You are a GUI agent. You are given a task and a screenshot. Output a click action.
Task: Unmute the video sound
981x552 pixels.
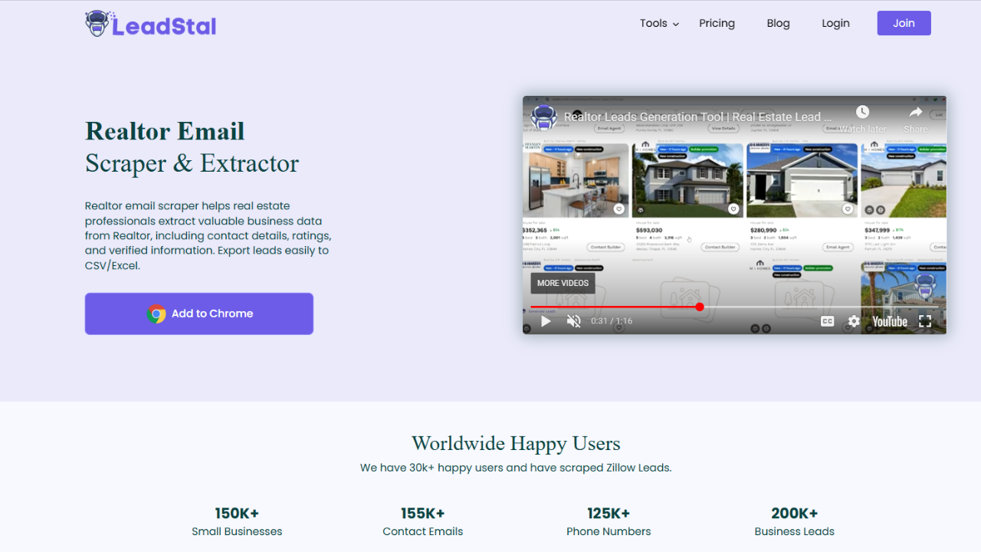[573, 321]
